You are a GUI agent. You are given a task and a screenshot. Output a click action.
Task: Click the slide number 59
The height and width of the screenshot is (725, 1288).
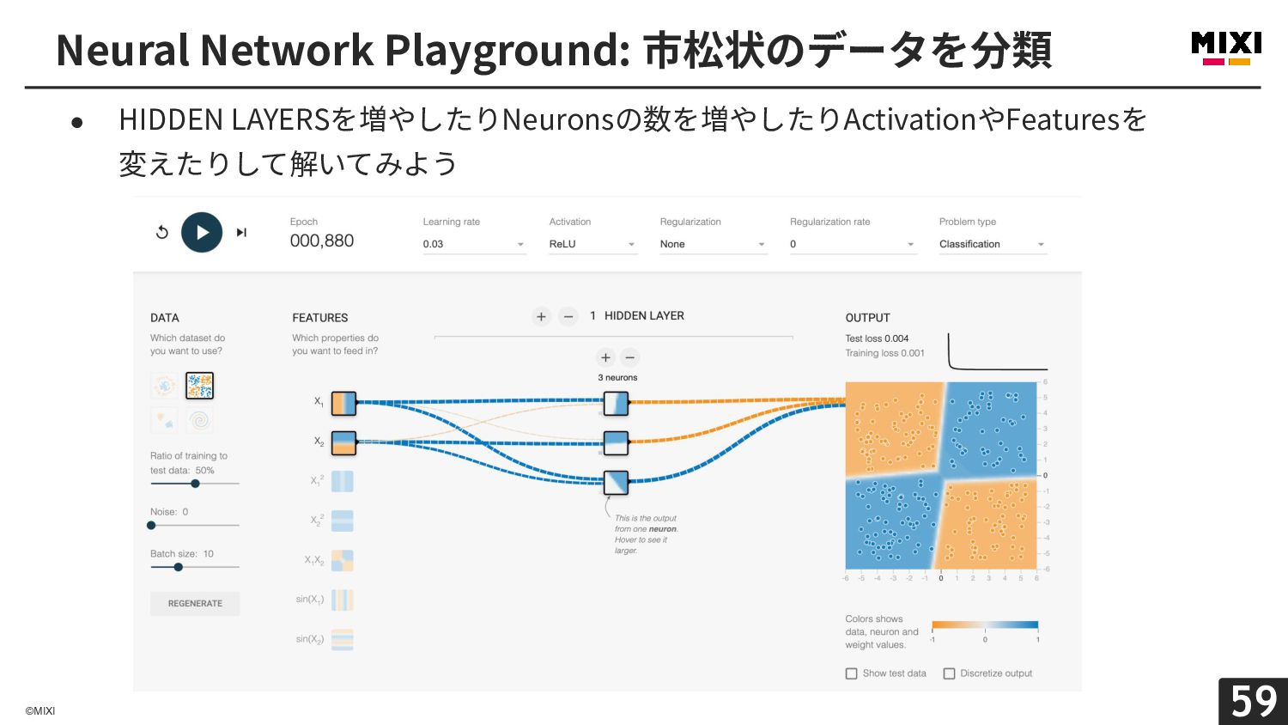tap(1254, 702)
